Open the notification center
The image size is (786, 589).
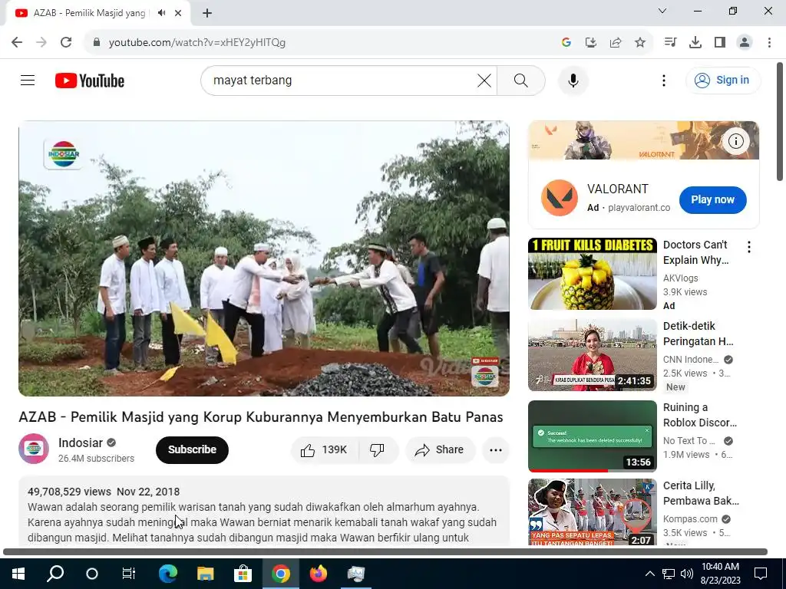761,574
